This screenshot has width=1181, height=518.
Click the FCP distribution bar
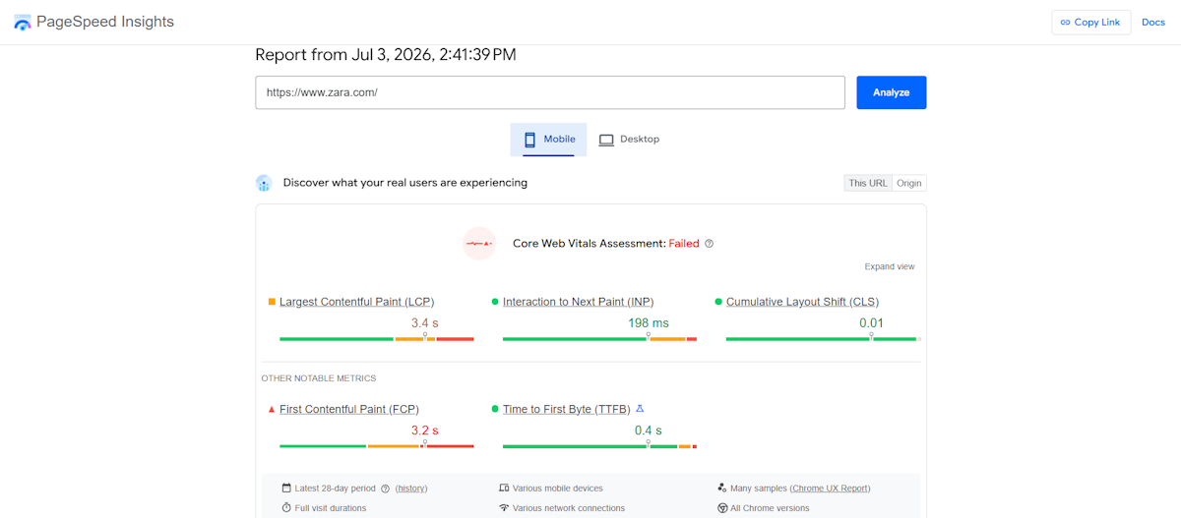click(376, 446)
